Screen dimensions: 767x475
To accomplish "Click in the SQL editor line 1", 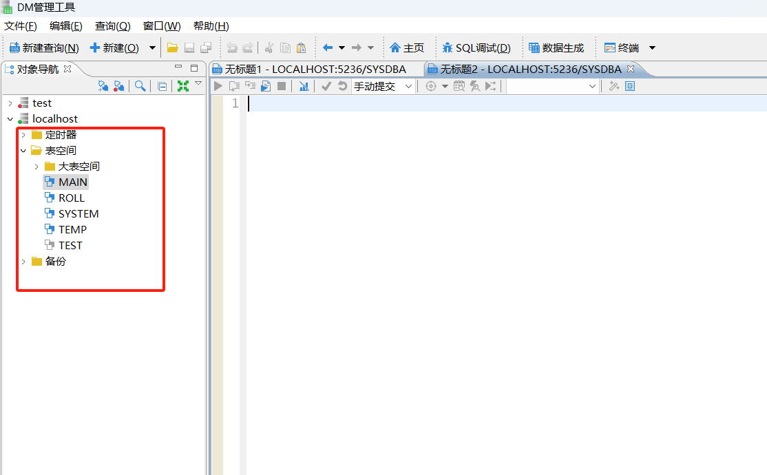I will [506, 103].
